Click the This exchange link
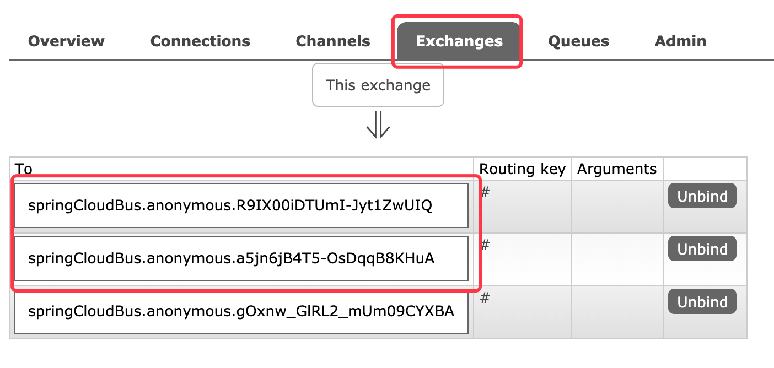This screenshot has height=368, width=774. point(378,85)
